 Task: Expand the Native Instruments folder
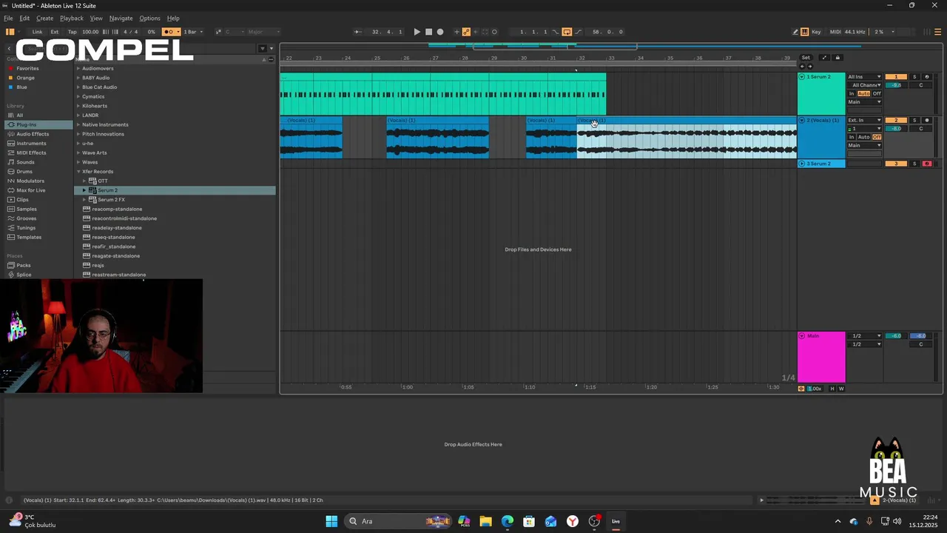point(78,124)
